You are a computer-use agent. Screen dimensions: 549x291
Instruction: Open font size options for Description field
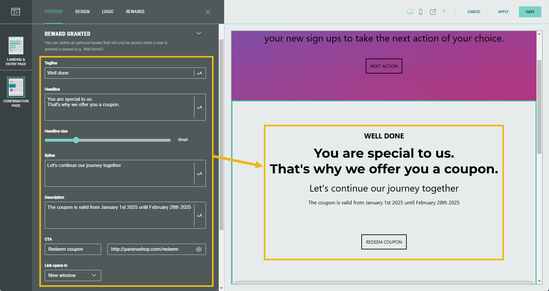tap(200, 216)
